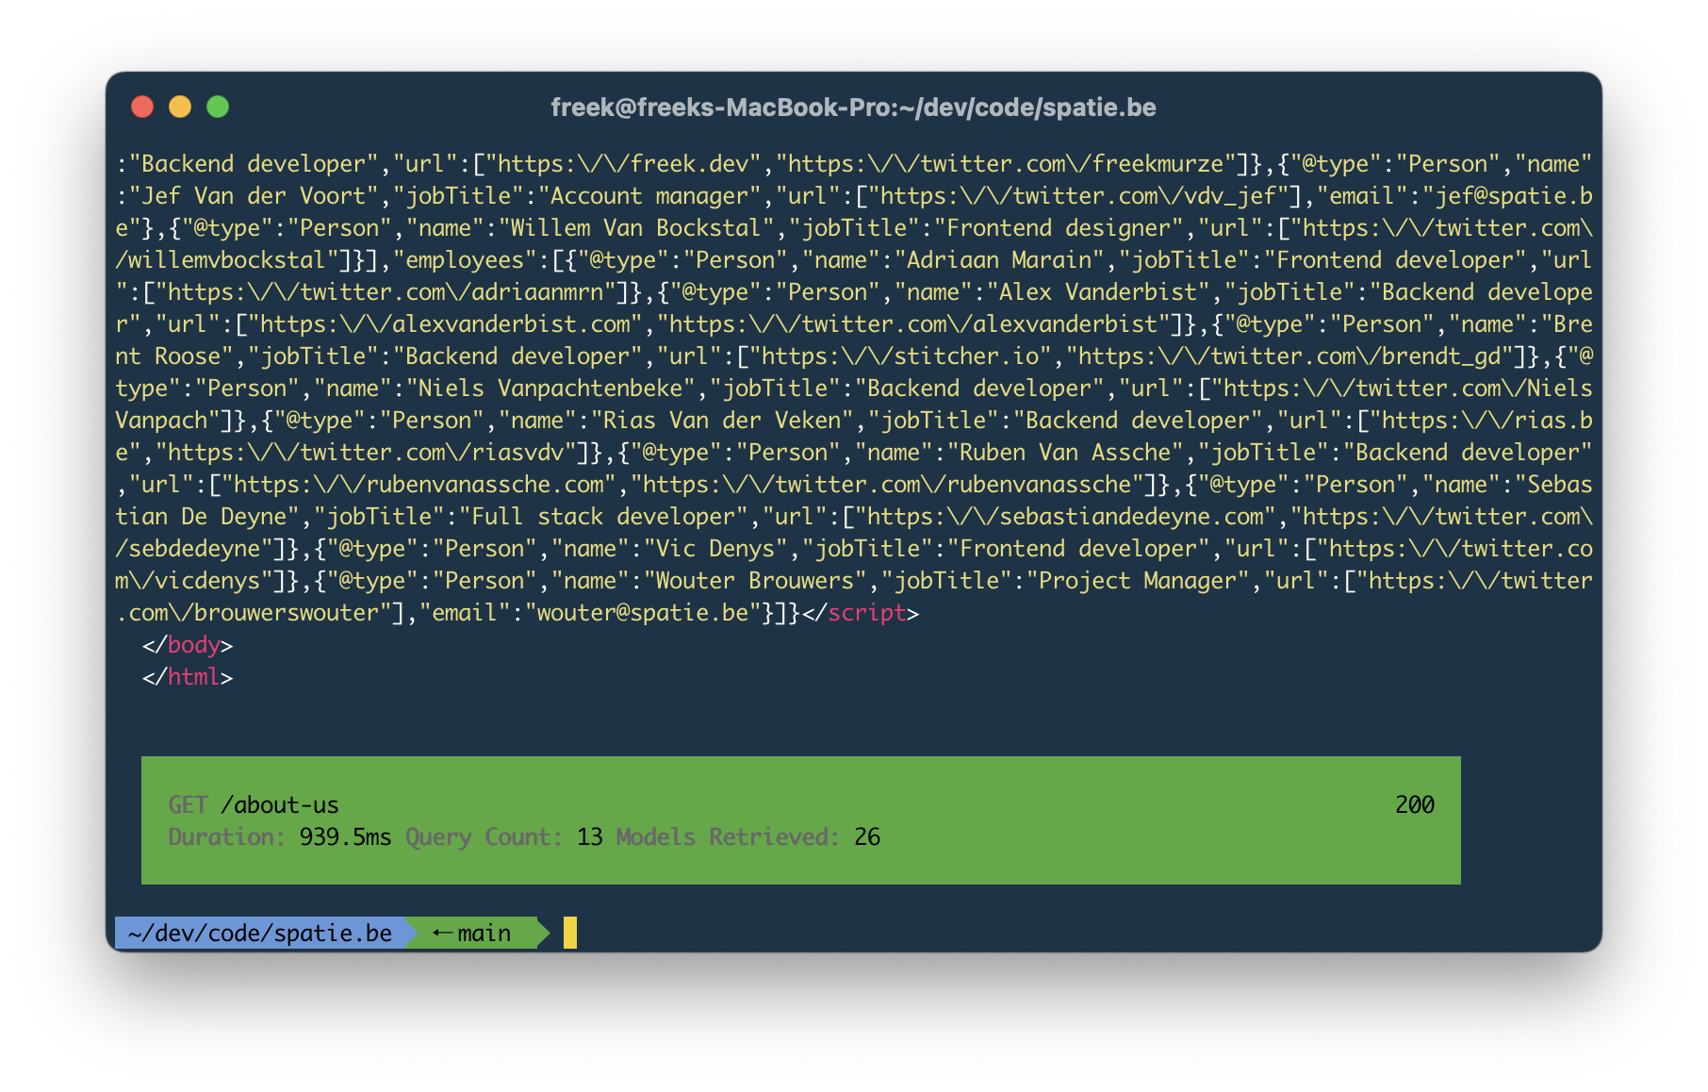1708x1092 pixels.
Task: Click the Query Count label
Action: point(484,837)
